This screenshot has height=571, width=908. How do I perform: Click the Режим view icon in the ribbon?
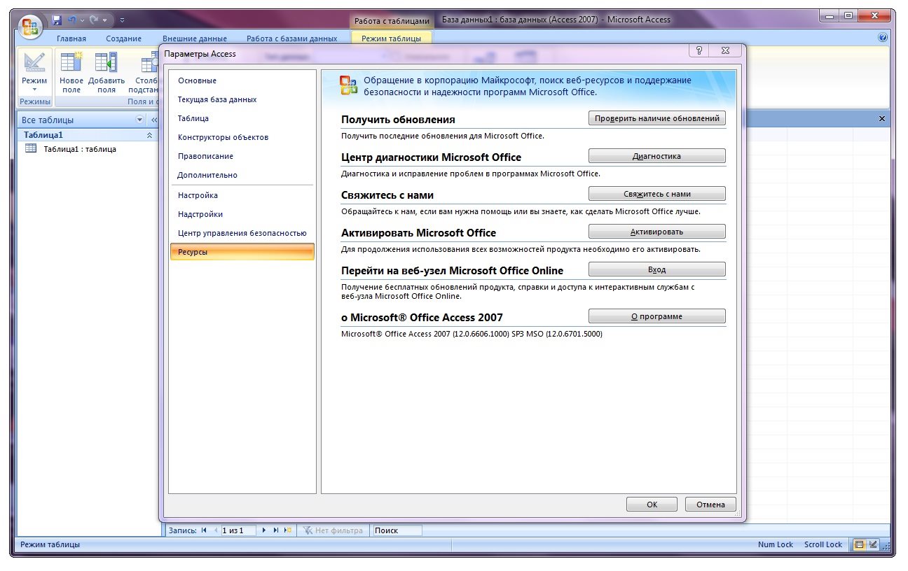pyautogui.click(x=34, y=64)
